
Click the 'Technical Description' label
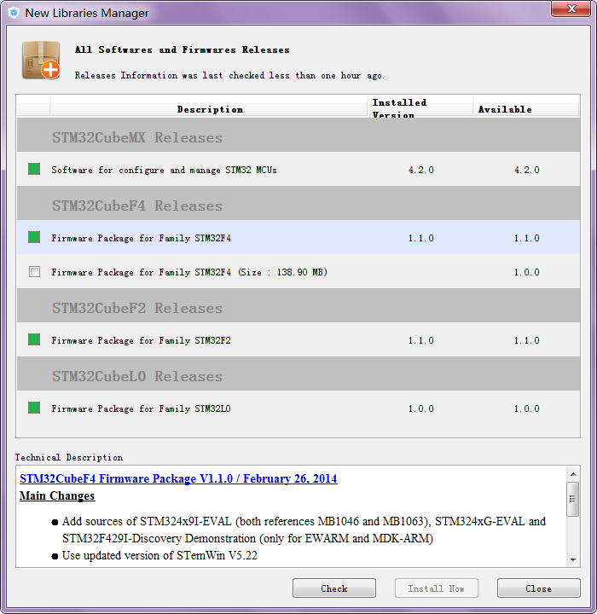(69, 457)
